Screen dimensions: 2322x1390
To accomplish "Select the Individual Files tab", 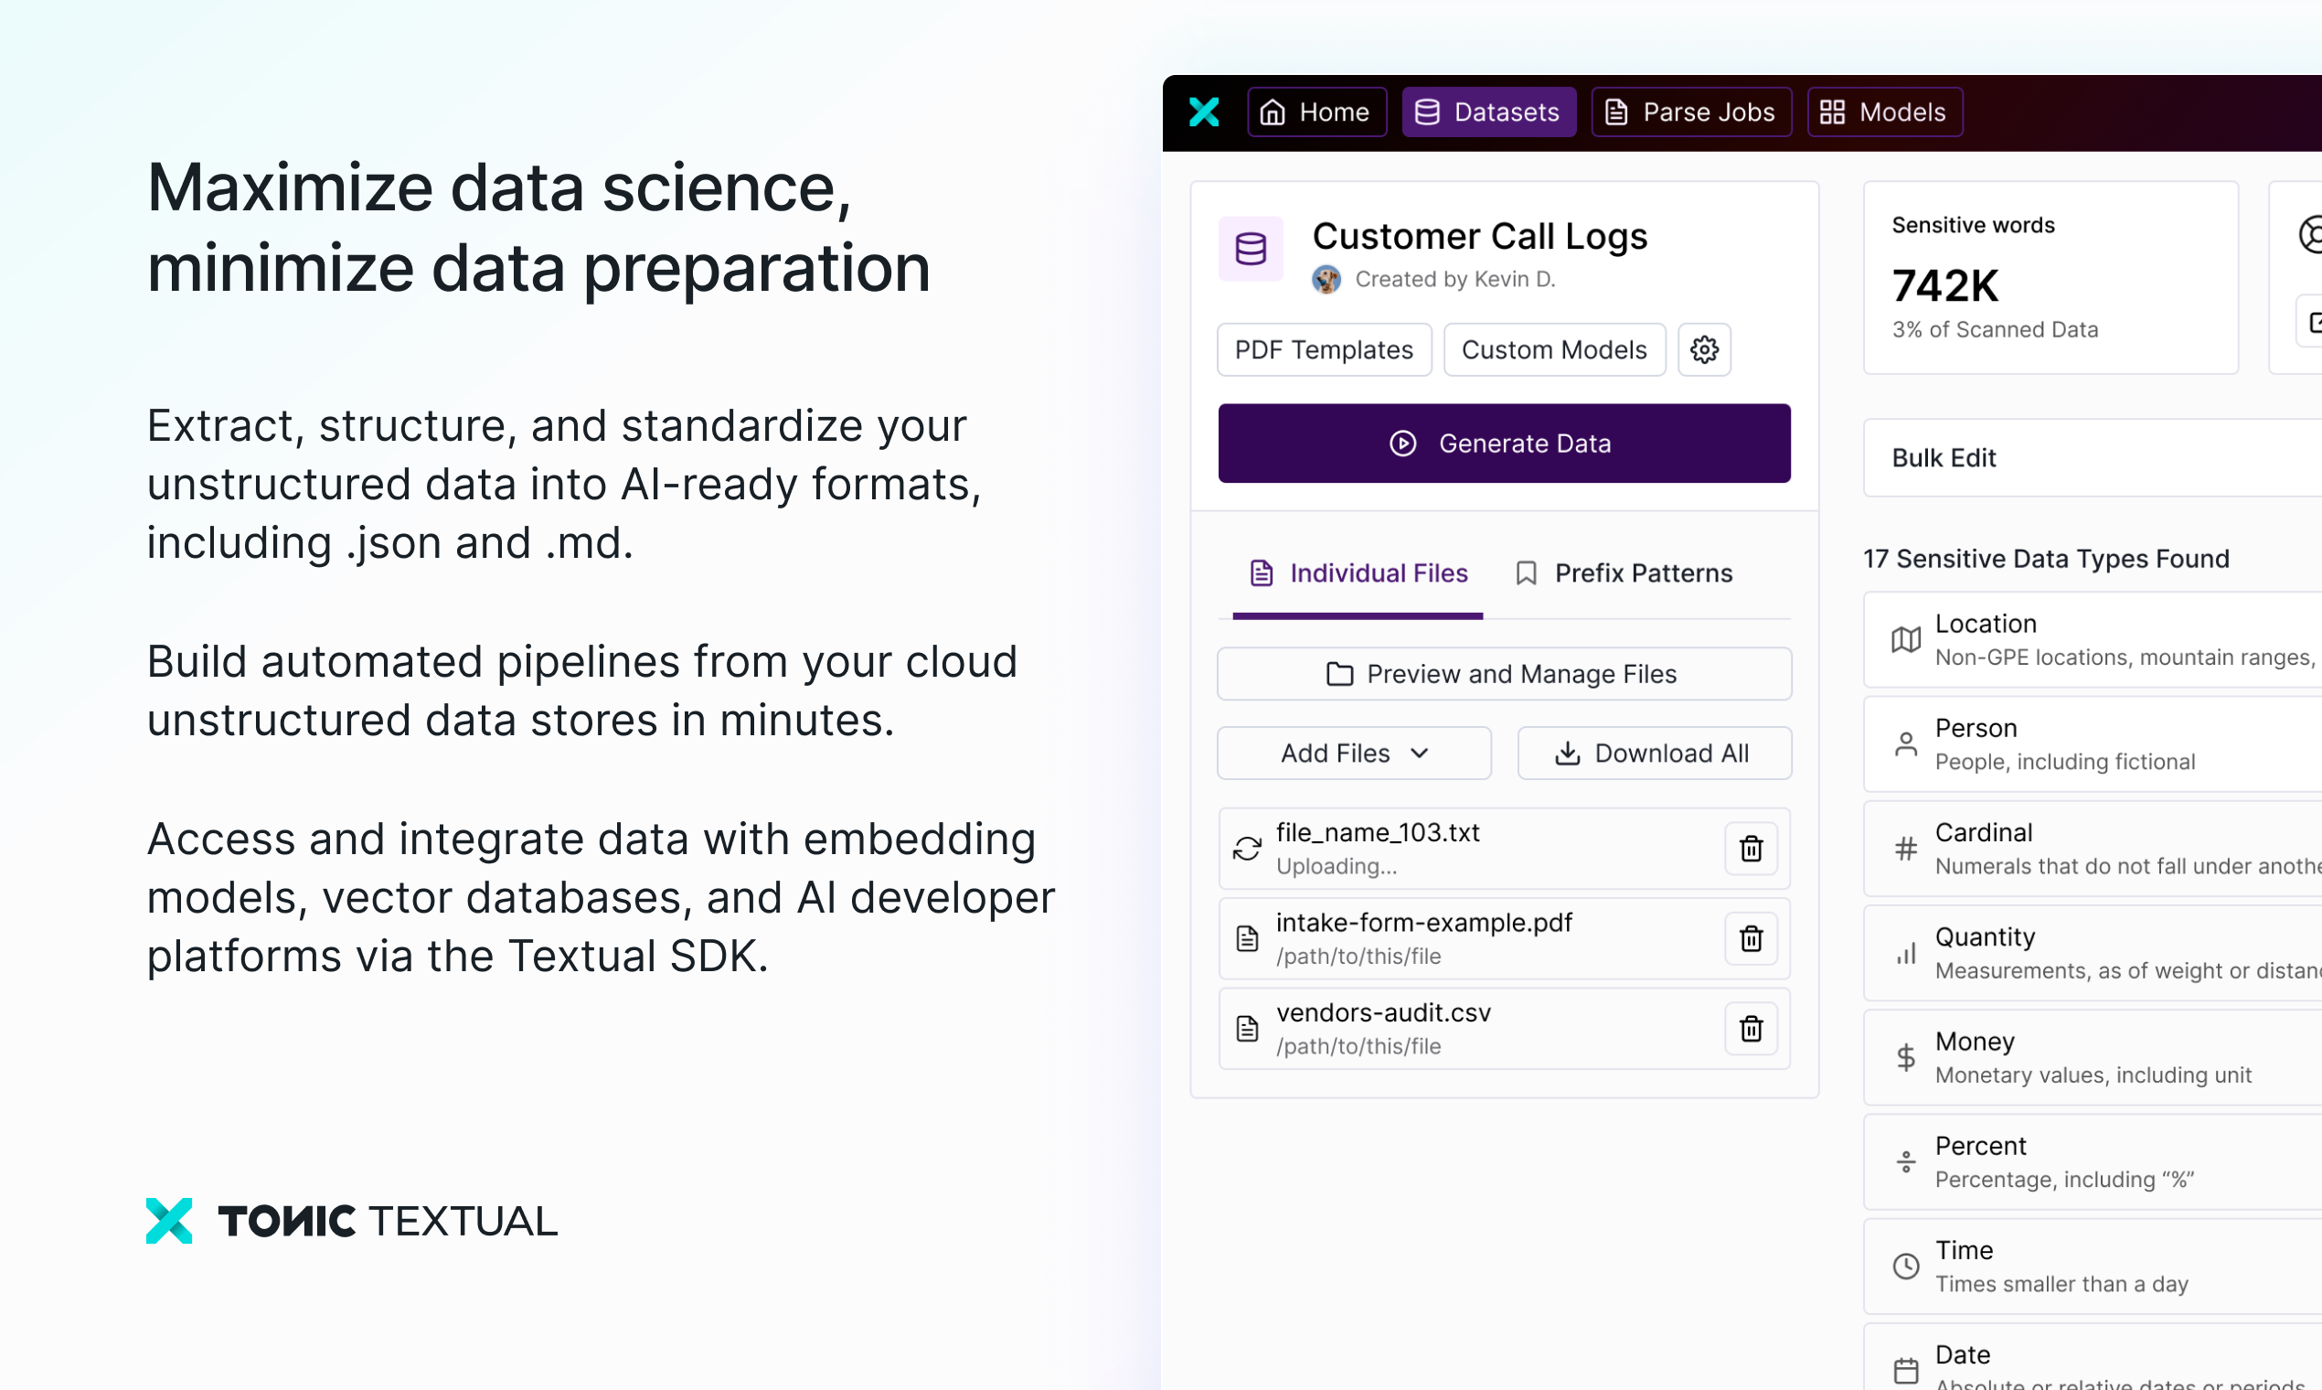I will (x=1358, y=573).
